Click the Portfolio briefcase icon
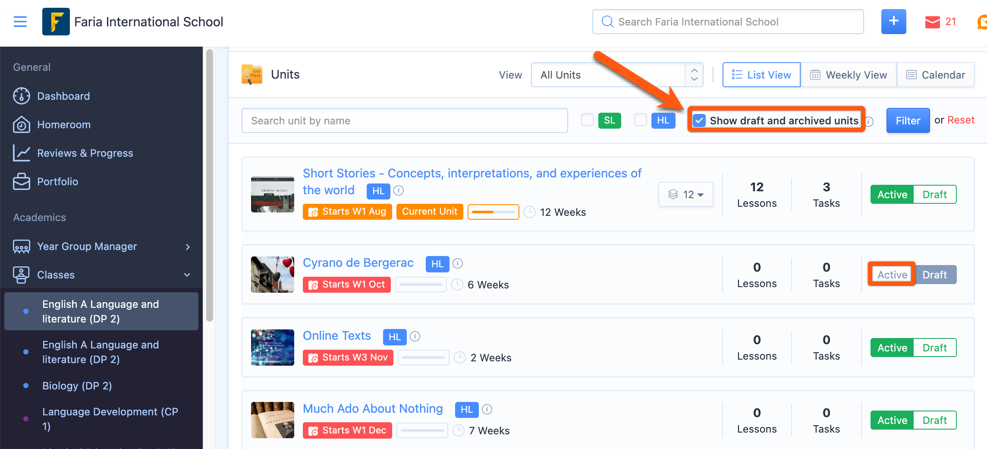This screenshot has width=987, height=449. coord(21,181)
